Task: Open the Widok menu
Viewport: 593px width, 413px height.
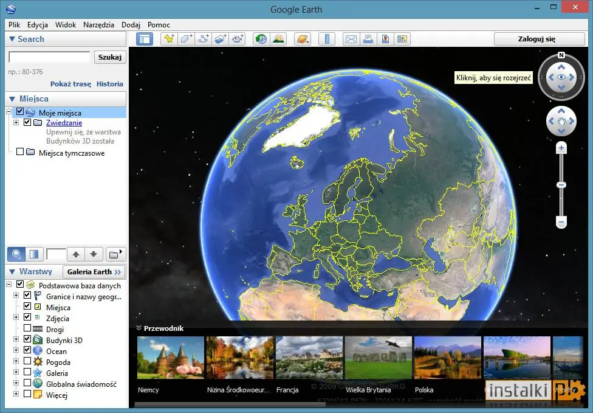Action: pyautogui.click(x=66, y=24)
